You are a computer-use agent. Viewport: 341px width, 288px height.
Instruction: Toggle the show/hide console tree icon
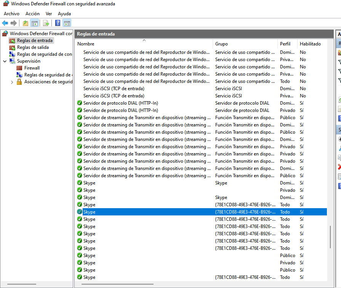[35, 23]
